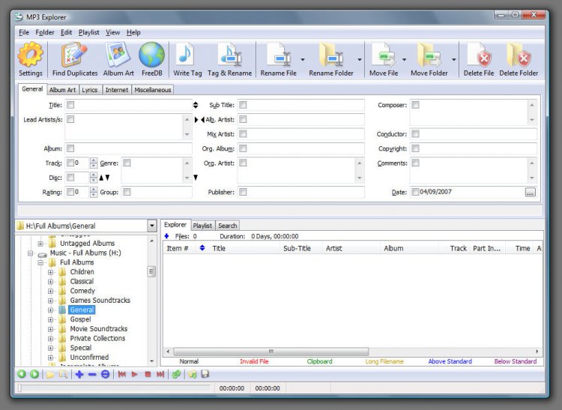Click the green forward arrow icon
Screen dimensions: 562x410
(x=34, y=374)
